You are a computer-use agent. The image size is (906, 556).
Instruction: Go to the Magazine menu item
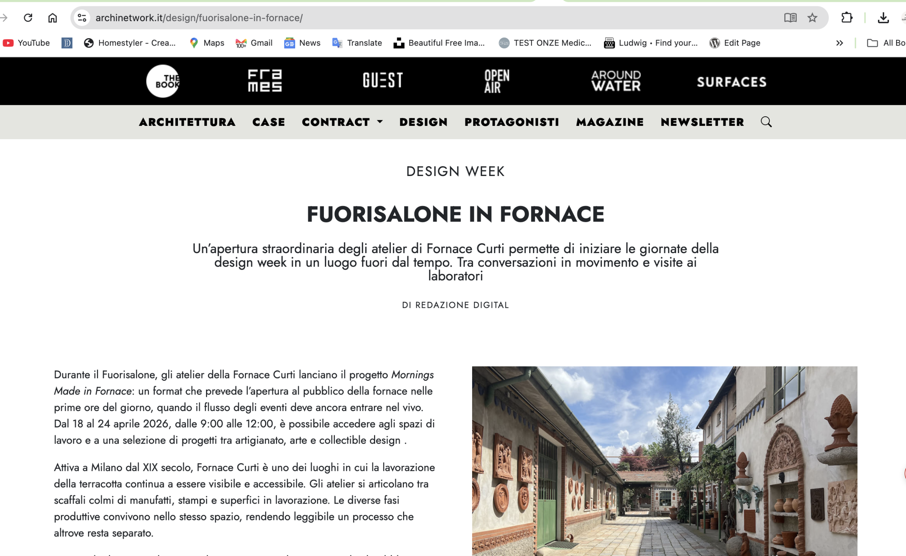[610, 122]
